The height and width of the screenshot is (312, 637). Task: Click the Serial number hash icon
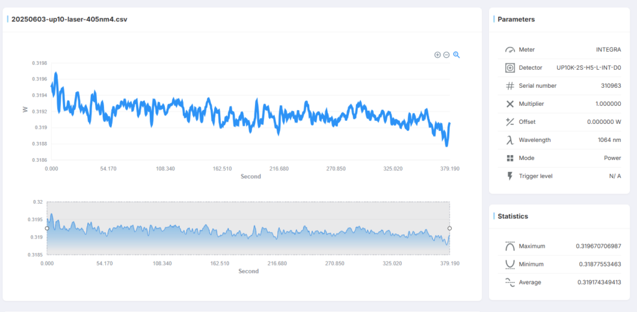pyautogui.click(x=510, y=86)
